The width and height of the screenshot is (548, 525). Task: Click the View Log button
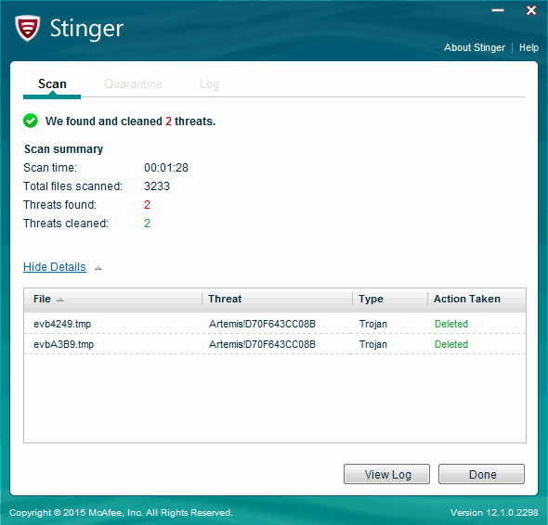(386, 474)
